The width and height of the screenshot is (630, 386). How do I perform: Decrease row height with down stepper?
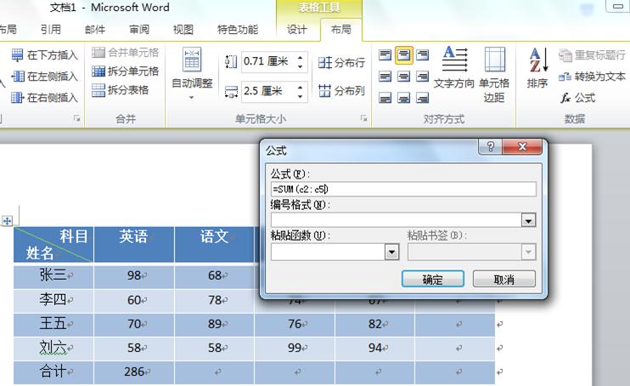[301, 66]
